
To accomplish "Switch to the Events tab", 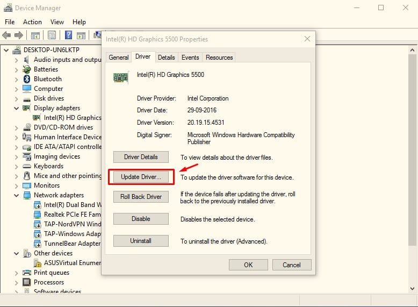I will [x=190, y=58].
